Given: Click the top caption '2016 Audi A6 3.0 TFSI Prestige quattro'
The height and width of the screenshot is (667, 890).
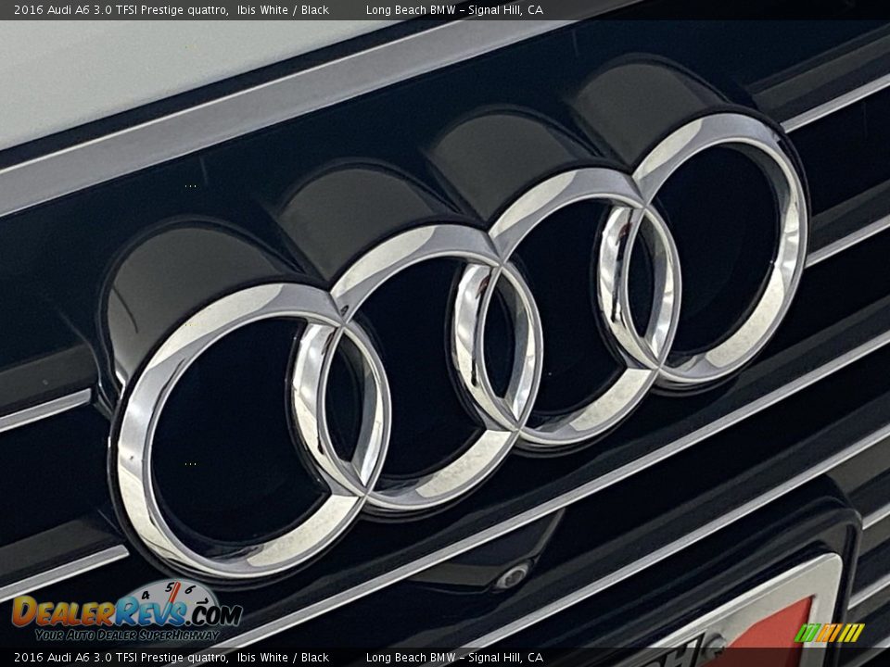Looking at the screenshot, I should [121, 9].
